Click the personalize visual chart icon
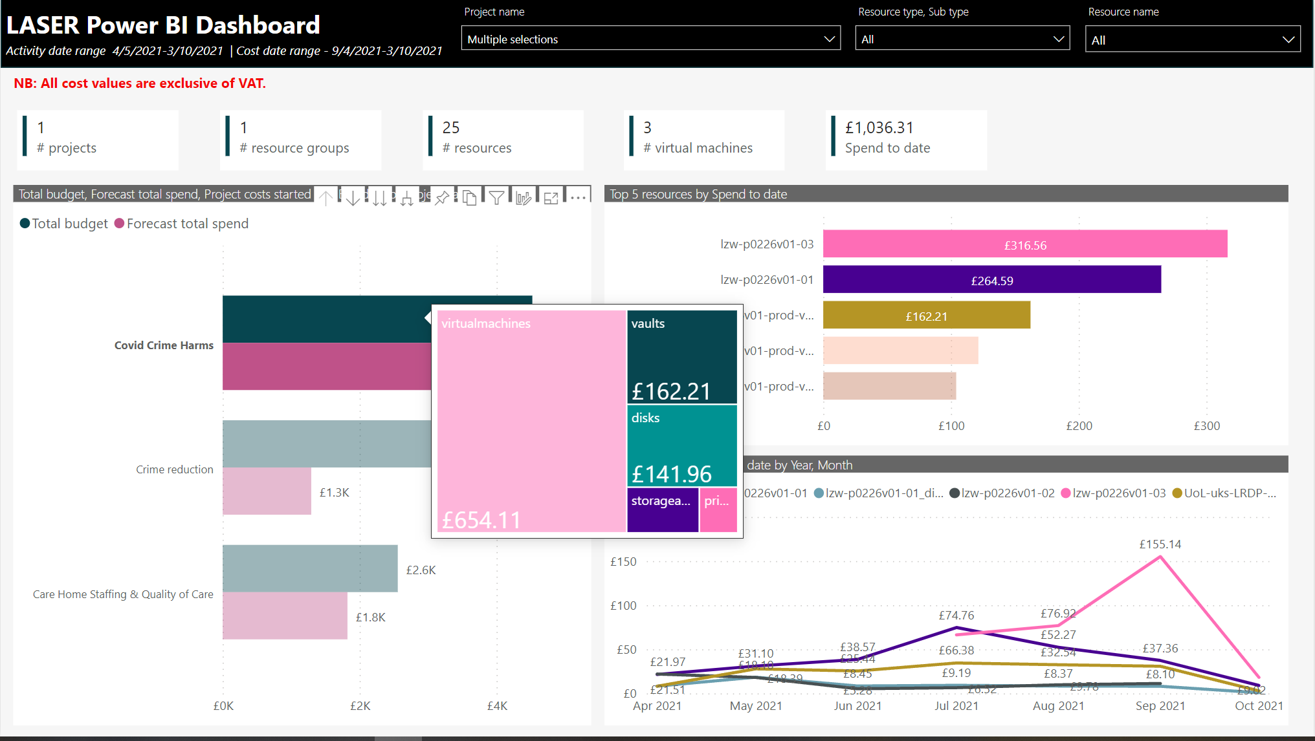The width and height of the screenshot is (1315, 741). click(524, 197)
